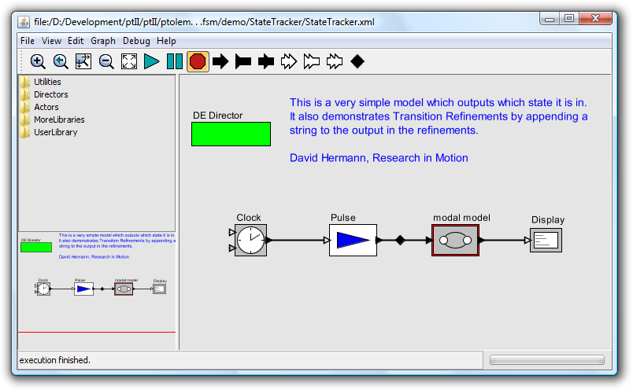The width and height of the screenshot is (633, 390).
Task: Open the Graph menu
Action: [103, 41]
